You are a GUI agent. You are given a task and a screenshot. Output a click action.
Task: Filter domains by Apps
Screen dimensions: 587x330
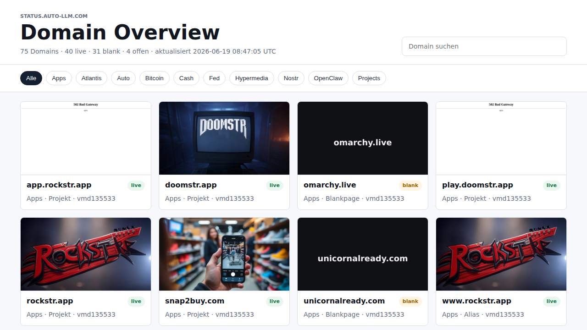(x=59, y=78)
